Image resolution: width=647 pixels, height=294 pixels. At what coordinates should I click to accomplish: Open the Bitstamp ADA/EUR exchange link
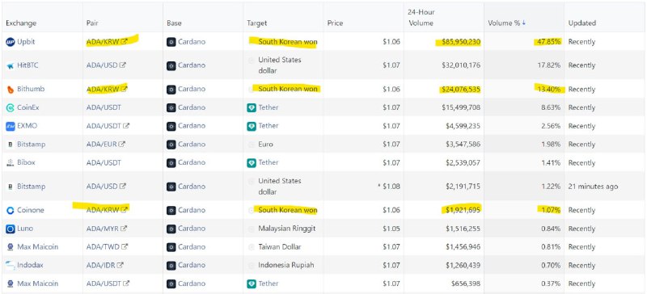click(31, 145)
